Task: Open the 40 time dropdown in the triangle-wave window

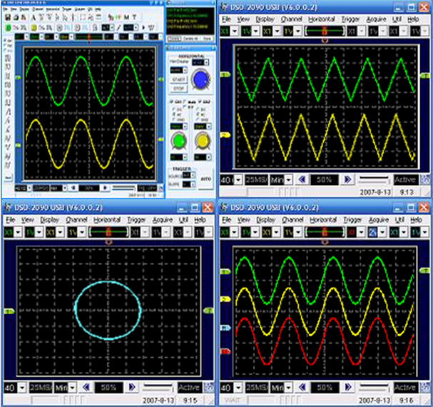Action: pyautogui.click(x=238, y=180)
